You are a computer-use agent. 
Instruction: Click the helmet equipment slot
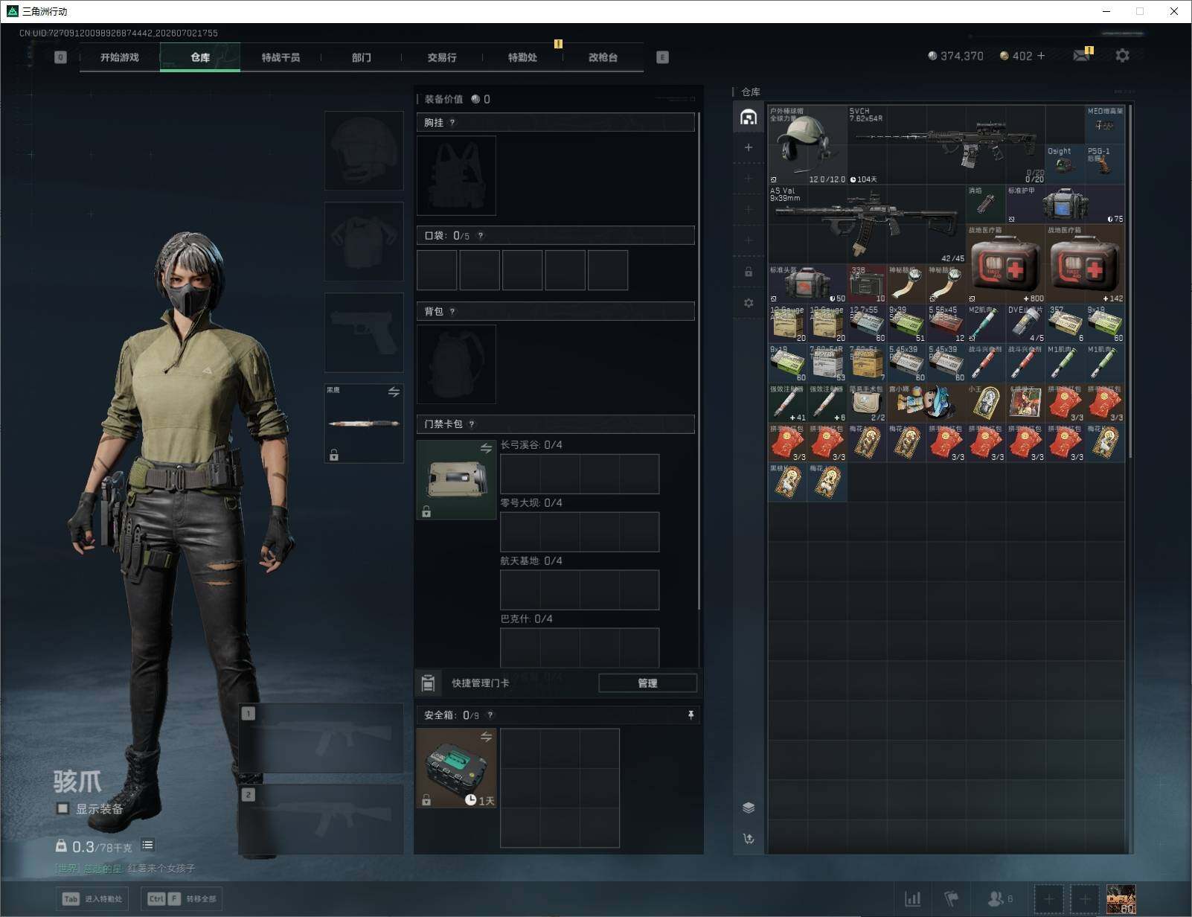[x=364, y=151]
